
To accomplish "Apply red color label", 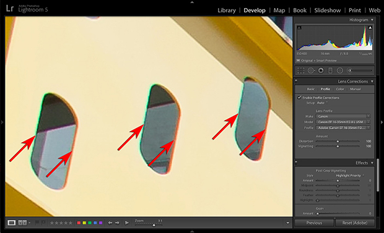I will click(x=79, y=223).
